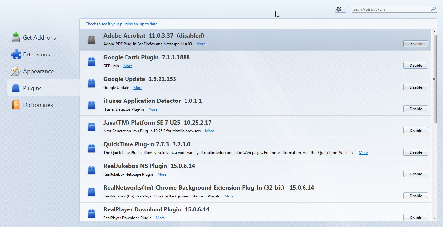Click the QuickTime Plug-in brick icon

(x=91, y=148)
